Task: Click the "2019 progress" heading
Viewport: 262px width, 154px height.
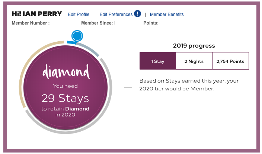Action: tap(194, 46)
